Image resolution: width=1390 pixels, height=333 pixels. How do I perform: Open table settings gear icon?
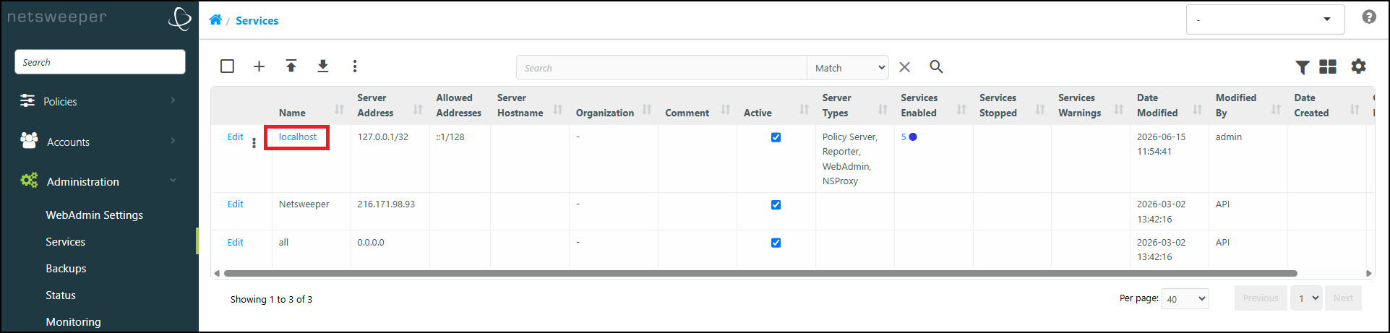pos(1359,66)
